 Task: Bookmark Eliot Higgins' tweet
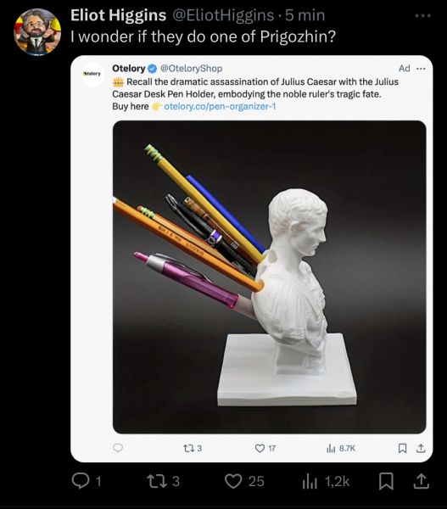pyautogui.click(x=386, y=481)
